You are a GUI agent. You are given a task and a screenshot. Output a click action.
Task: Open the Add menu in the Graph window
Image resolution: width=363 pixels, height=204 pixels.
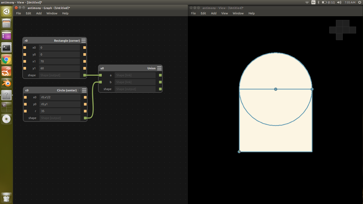39,13
